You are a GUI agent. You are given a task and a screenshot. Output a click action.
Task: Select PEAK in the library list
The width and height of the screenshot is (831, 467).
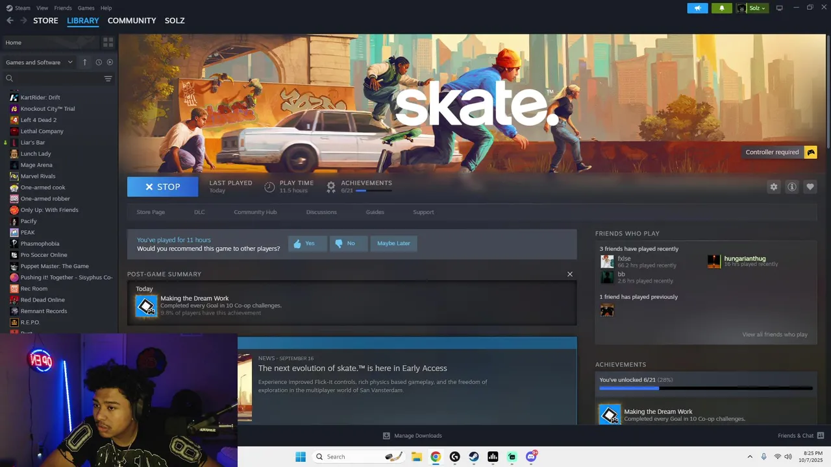click(27, 232)
